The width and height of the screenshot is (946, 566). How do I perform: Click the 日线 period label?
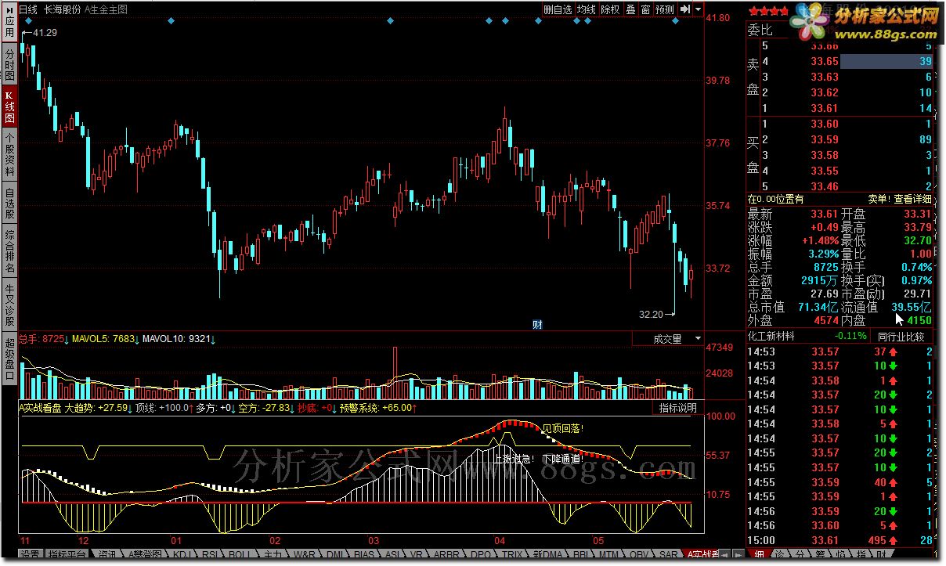click(29, 9)
